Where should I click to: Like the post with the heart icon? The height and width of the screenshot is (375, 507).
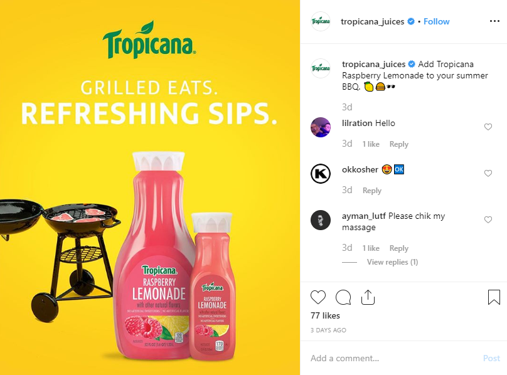(318, 297)
